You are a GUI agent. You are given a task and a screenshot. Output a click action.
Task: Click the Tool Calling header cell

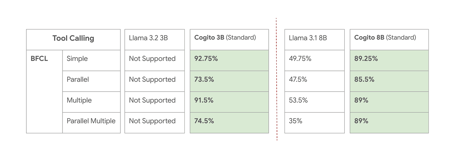73,39
